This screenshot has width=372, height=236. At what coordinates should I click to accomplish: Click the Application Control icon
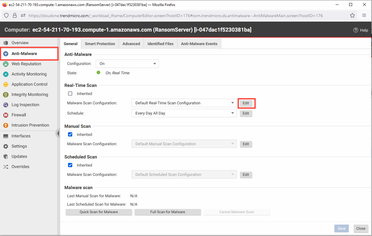[6, 84]
